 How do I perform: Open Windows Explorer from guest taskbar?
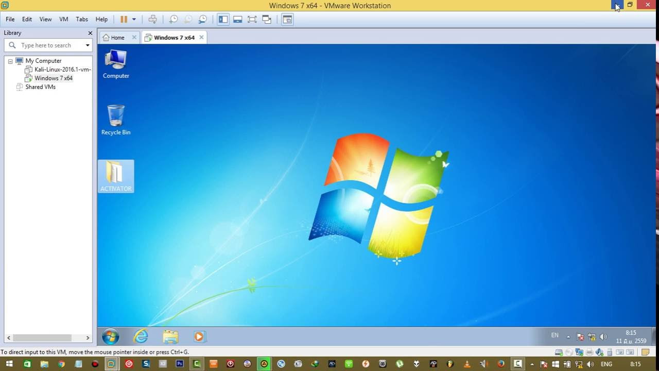[170, 337]
